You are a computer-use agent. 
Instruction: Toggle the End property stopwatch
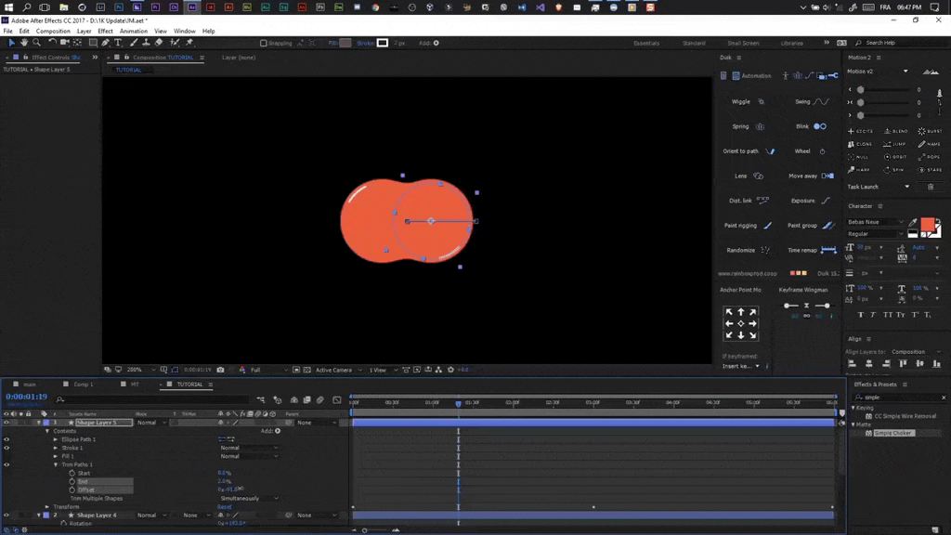click(72, 481)
